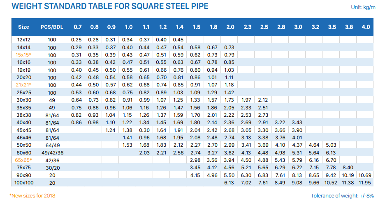Viewport: 385px width, 202px height.
Task: Click the 65x65* size row label
Action: (x=23, y=160)
